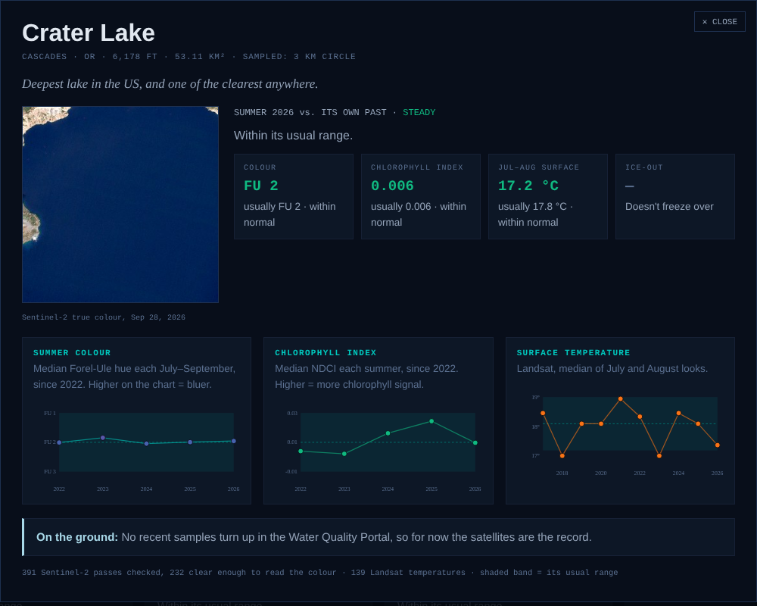Click the "SURFACE TEMPERATURE" chart heading
The width and height of the screenshot is (757, 606).
tap(574, 353)
